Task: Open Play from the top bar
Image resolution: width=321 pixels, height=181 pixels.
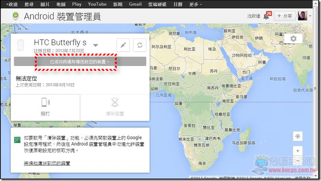Action: pos(77,4)
